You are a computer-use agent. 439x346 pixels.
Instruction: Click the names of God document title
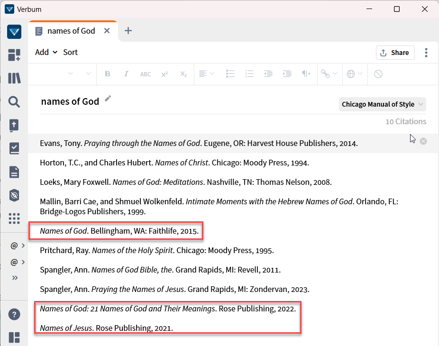click(70, 101)
